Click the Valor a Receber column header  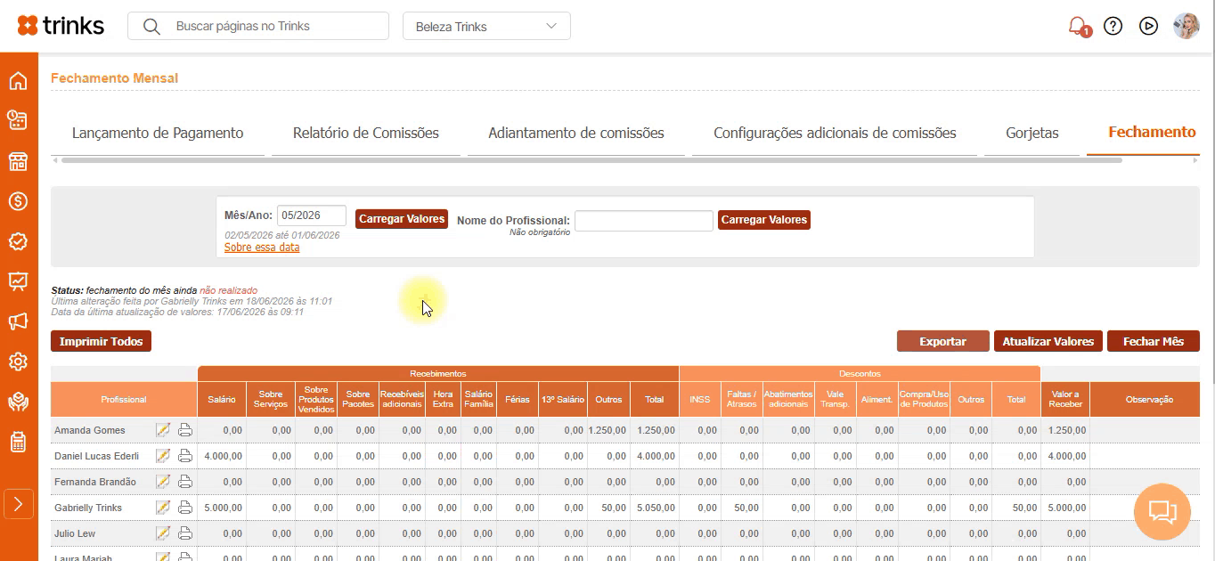[x=1065, y=400]
